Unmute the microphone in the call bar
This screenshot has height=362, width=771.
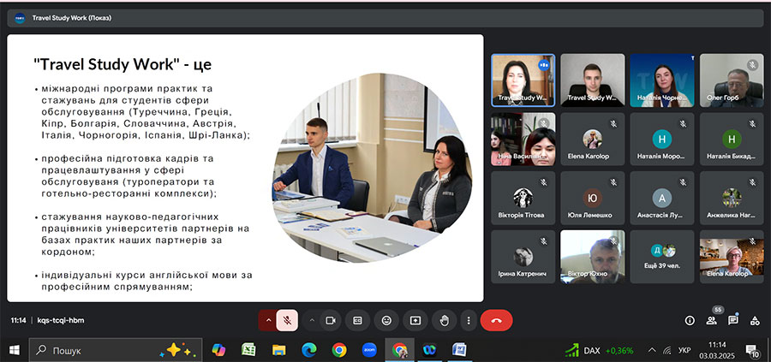[288, 320]
